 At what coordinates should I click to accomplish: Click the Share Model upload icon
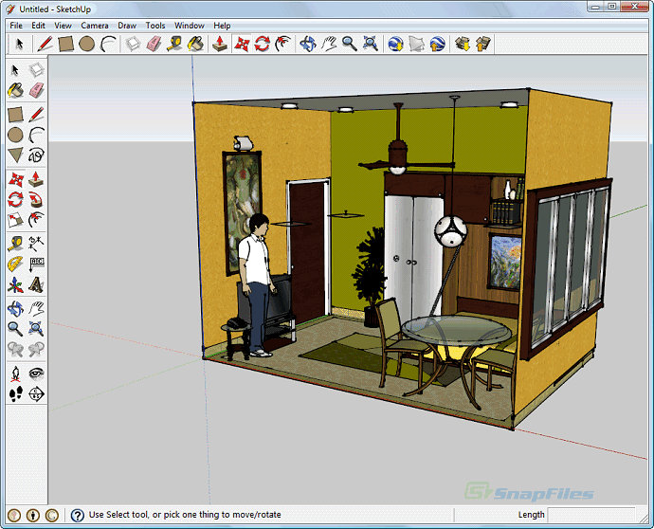[x=482, y=44]
